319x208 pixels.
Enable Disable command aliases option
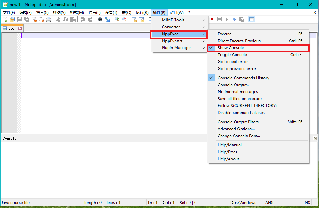click(x=258, y=113)
